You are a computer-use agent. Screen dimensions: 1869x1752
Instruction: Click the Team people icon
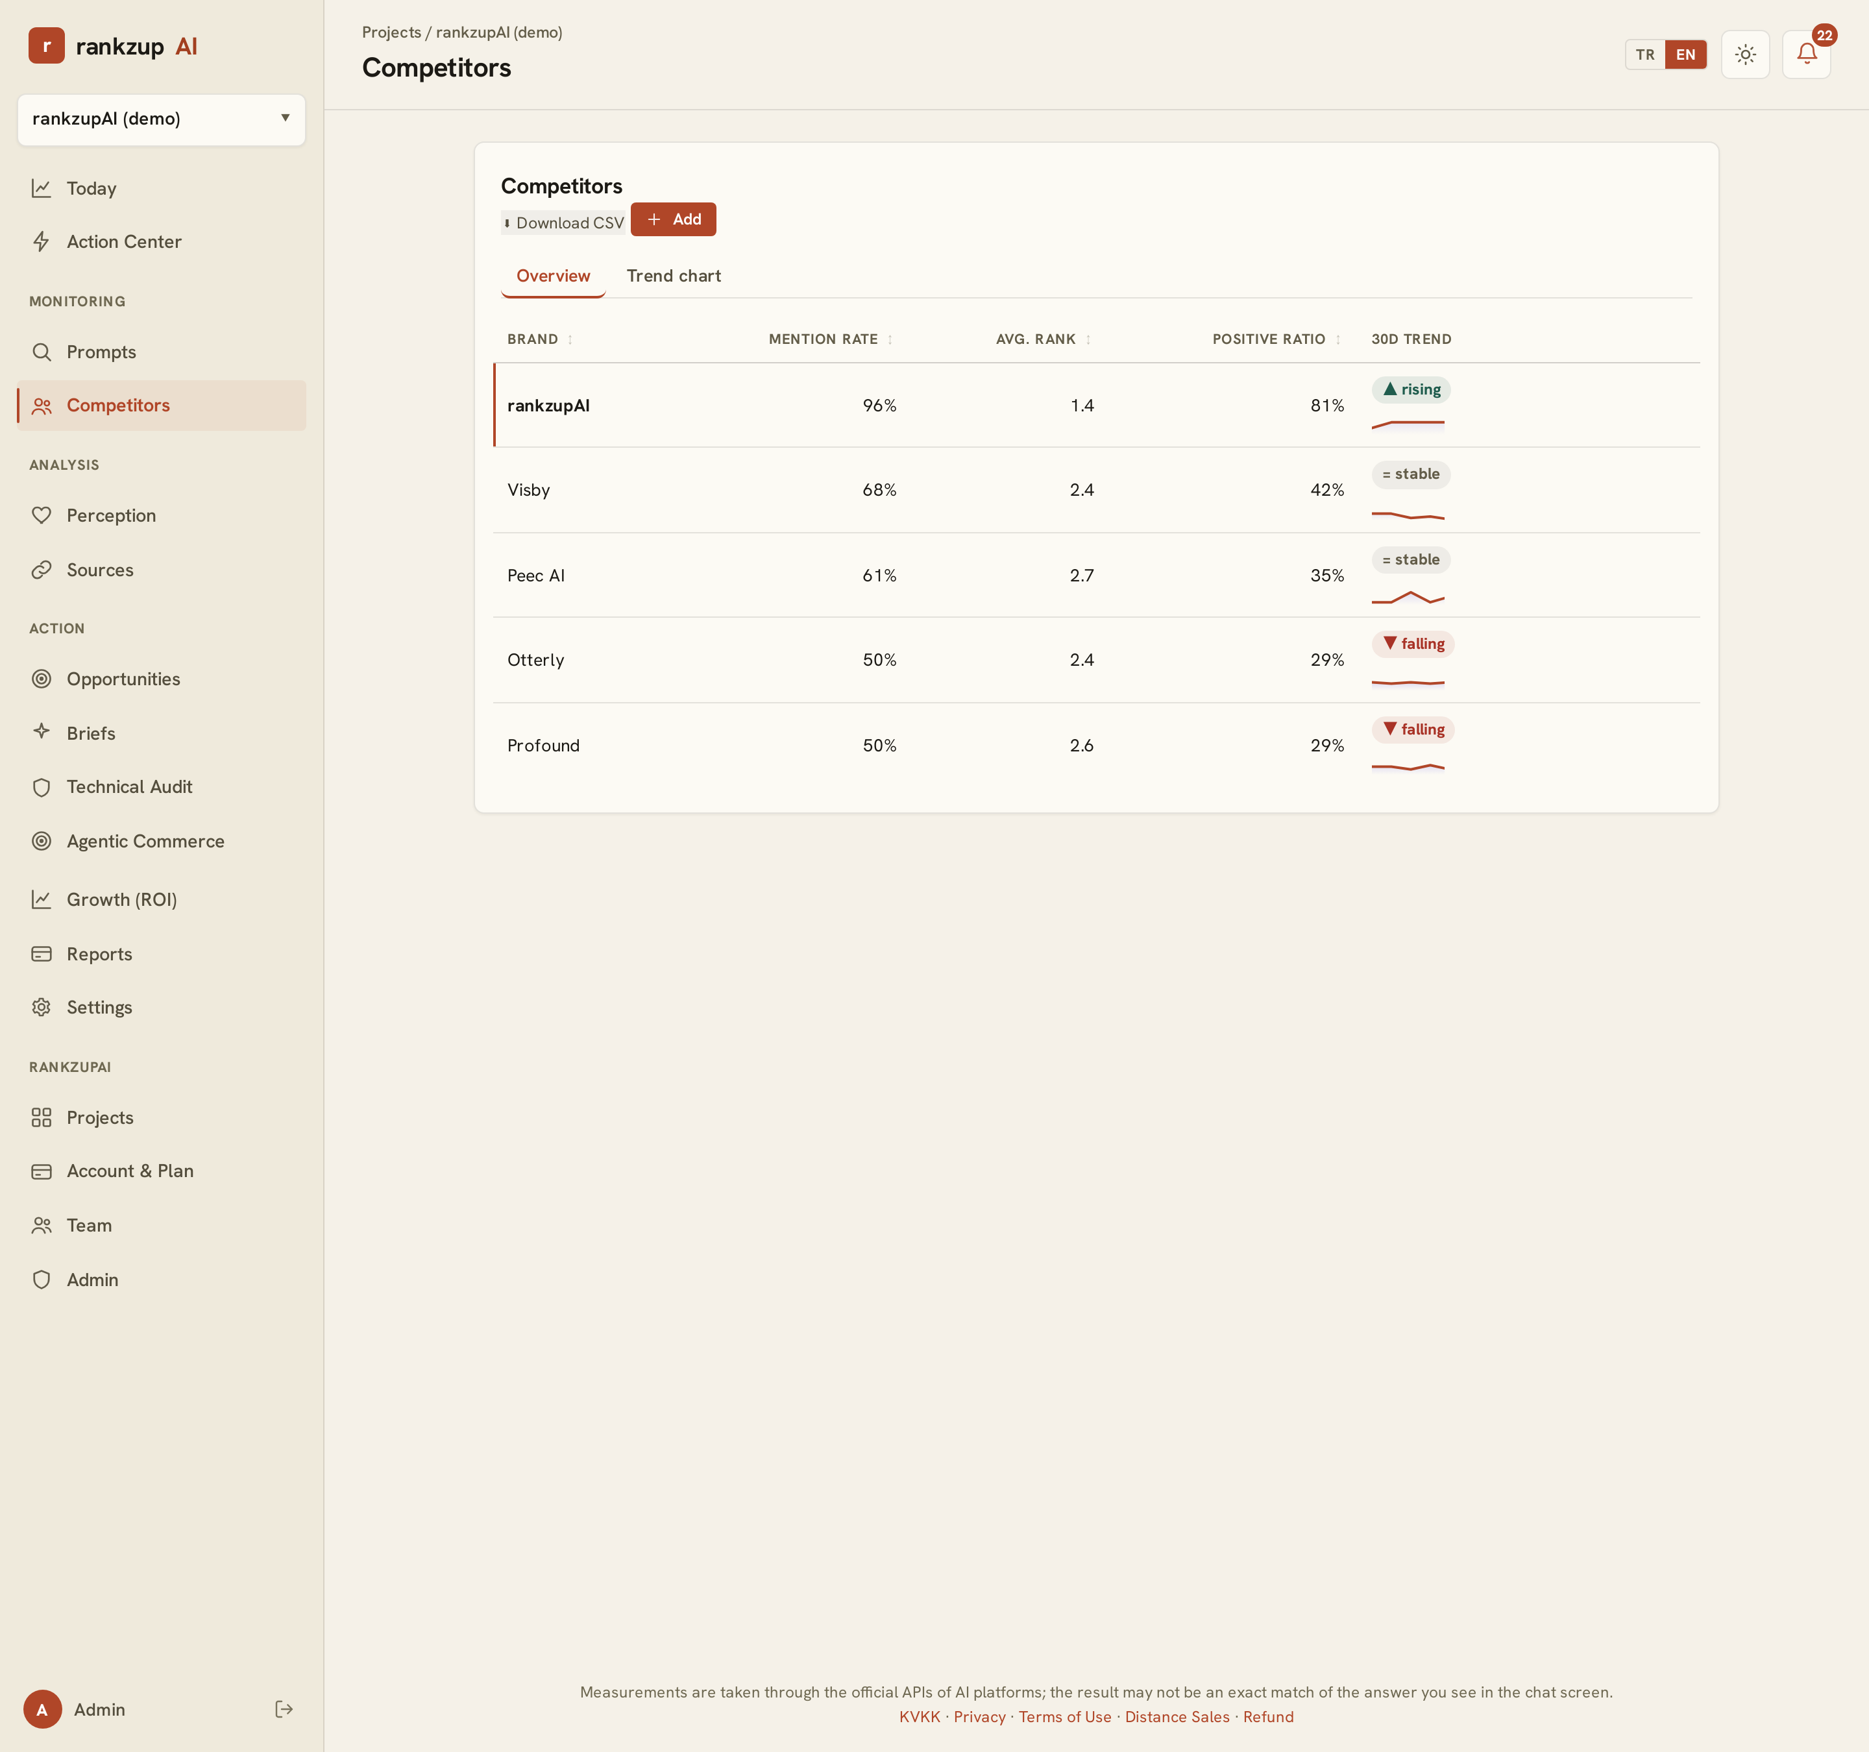point(42,1226)
